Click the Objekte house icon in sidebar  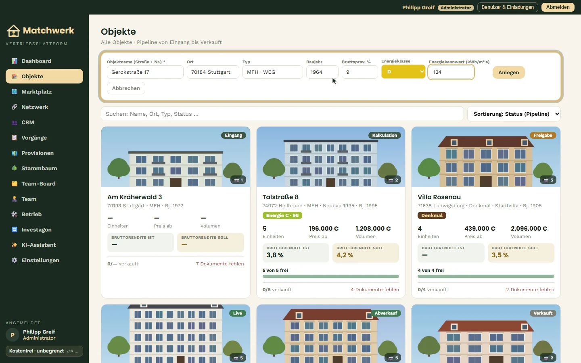tap(15, 76)
